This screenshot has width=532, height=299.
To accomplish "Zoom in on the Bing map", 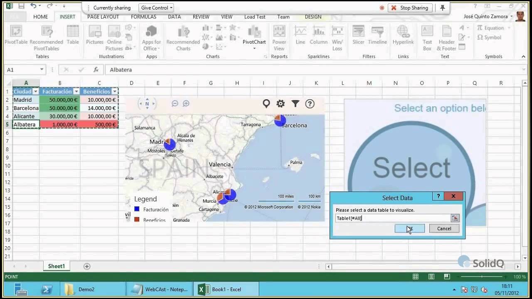I will (186, 103).
